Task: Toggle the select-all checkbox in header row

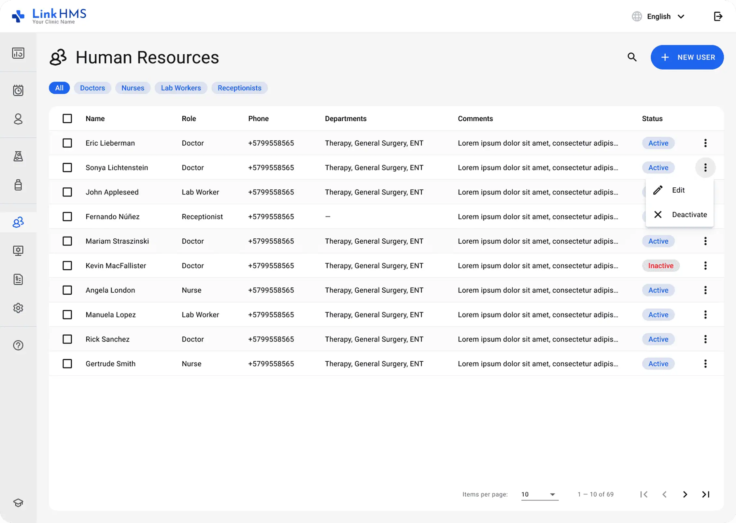Action: point(67,118)
